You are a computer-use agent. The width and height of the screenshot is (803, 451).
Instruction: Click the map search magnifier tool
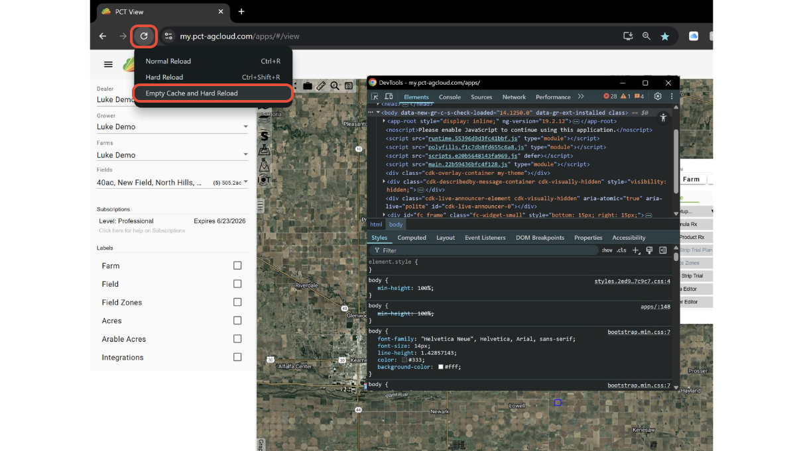click(x=335, y=85)
